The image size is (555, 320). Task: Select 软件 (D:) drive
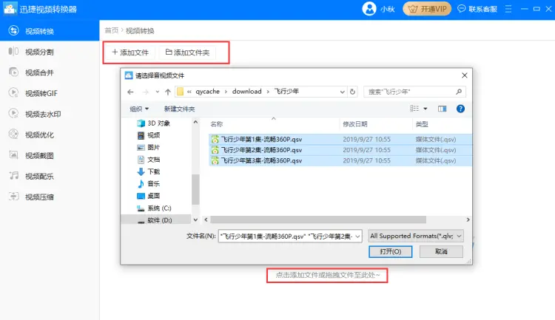[x=155, y=220]
